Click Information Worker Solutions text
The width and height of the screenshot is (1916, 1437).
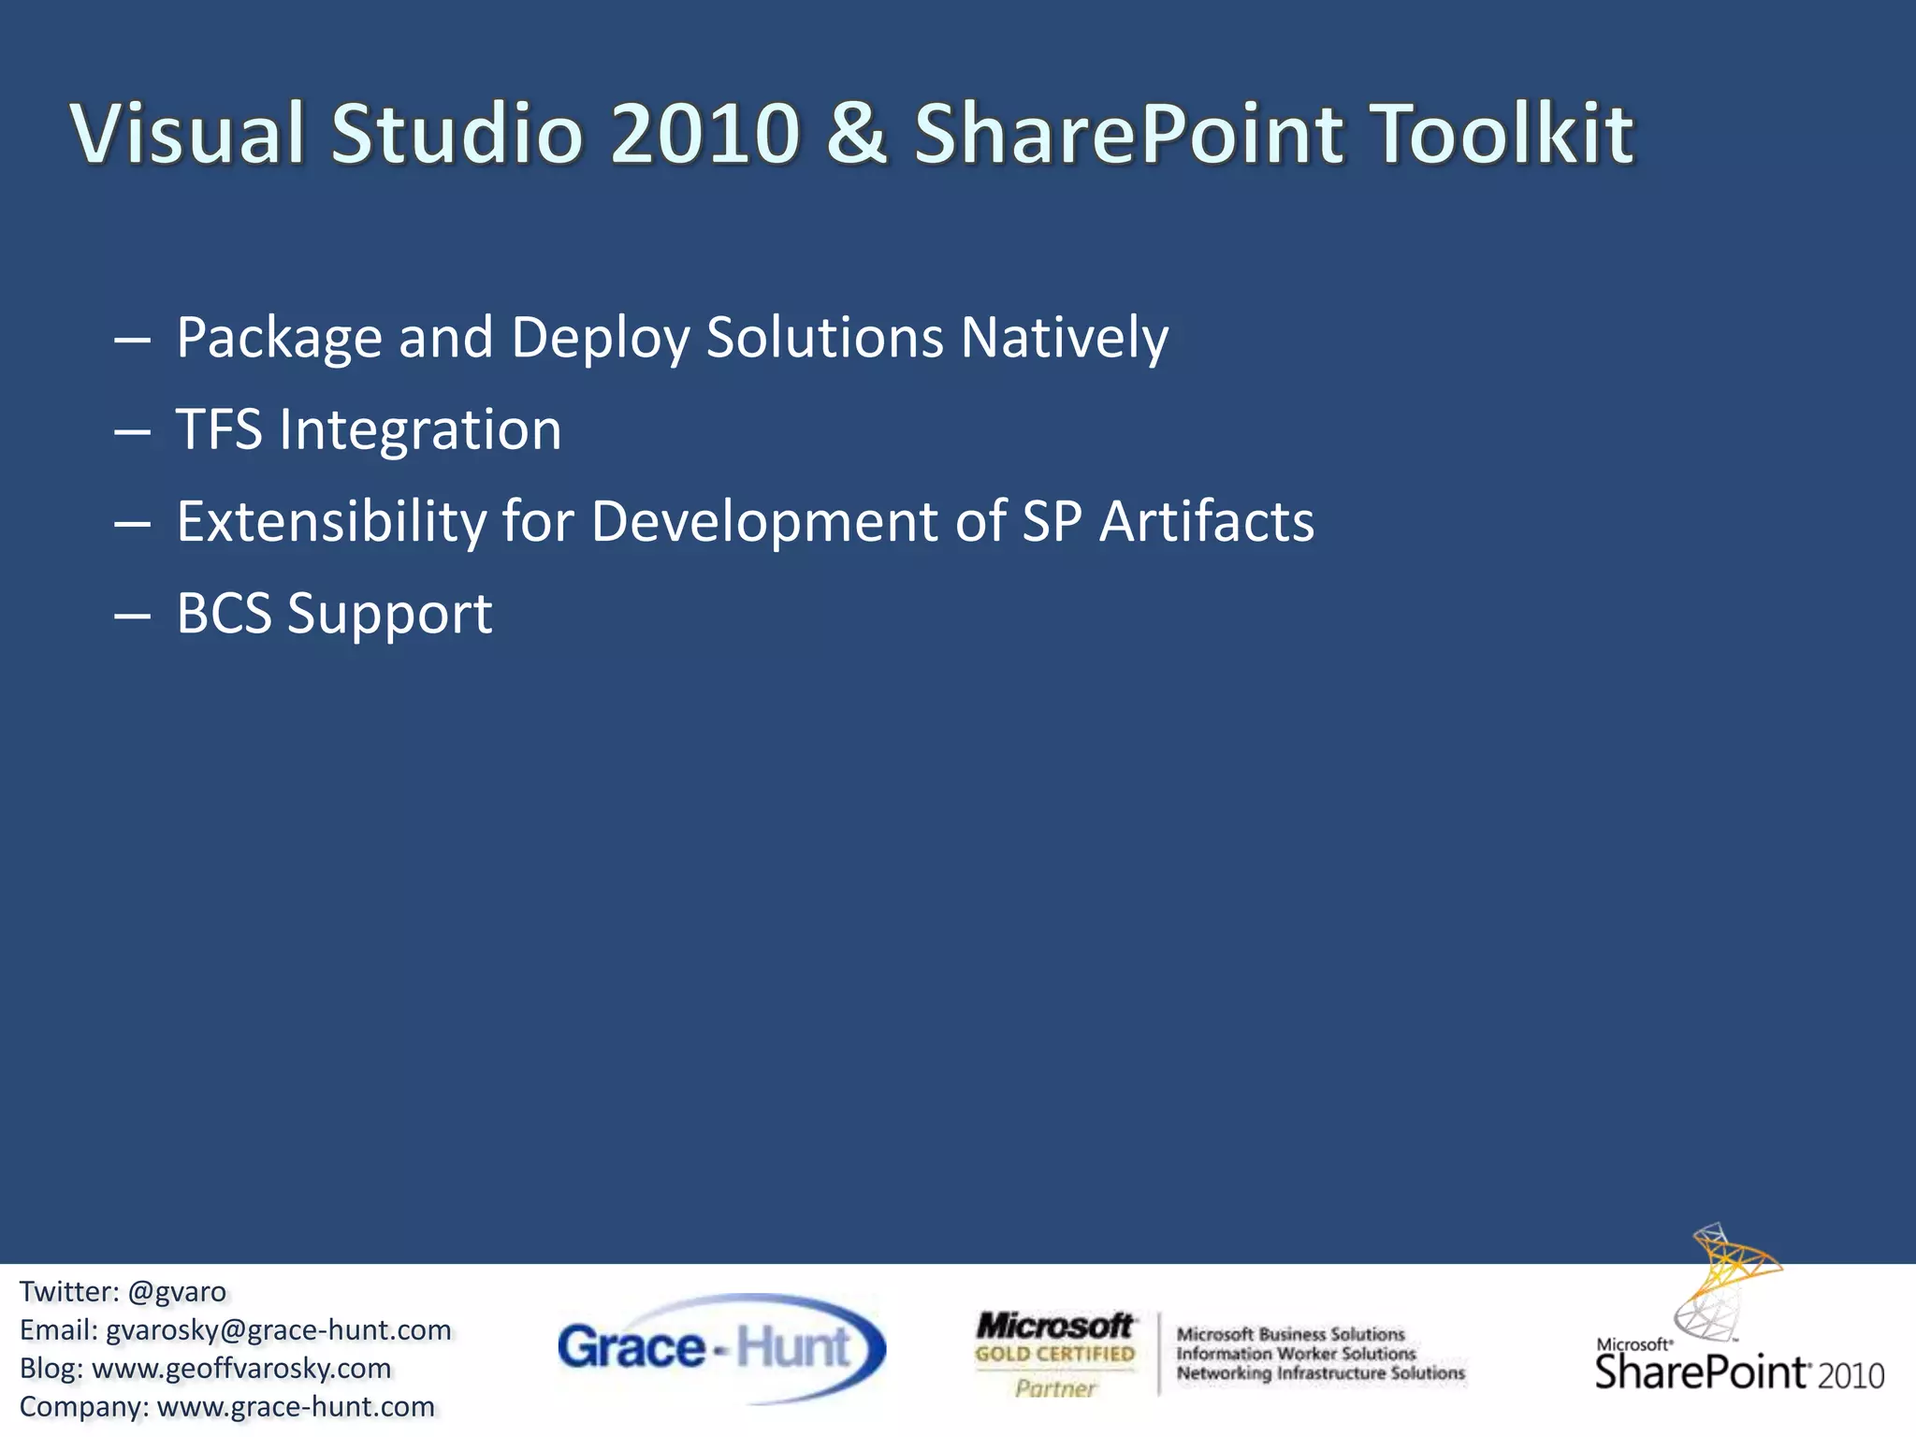[1296, 1354]
